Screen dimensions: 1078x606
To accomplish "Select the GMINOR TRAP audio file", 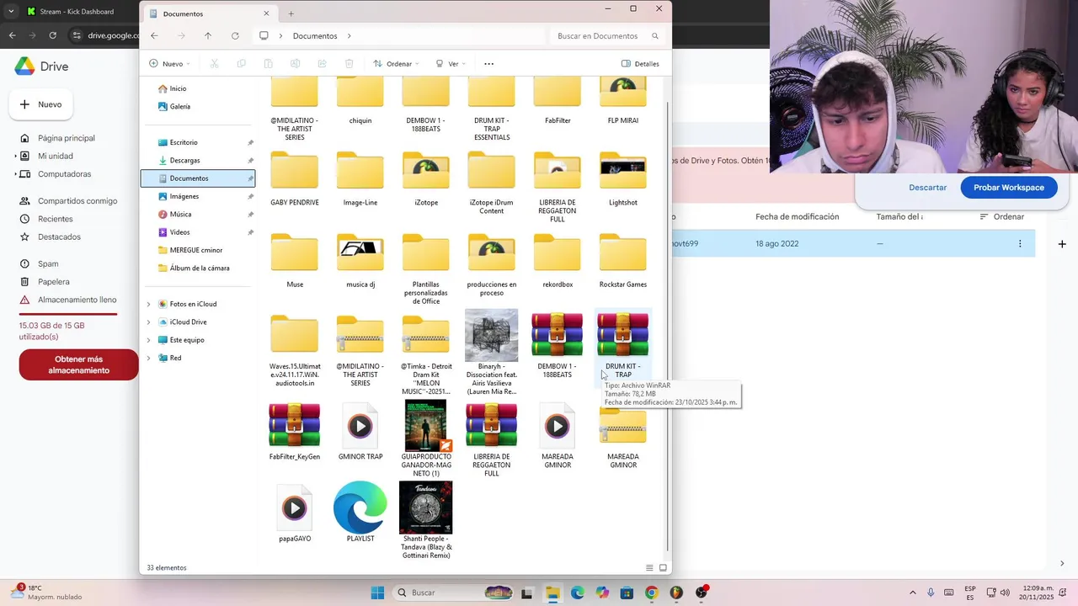I will click(360, 425).
